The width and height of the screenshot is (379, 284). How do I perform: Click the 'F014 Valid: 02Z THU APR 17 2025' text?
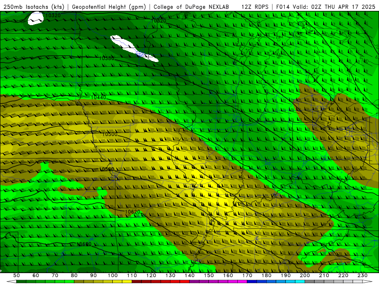tap(325, 7)
